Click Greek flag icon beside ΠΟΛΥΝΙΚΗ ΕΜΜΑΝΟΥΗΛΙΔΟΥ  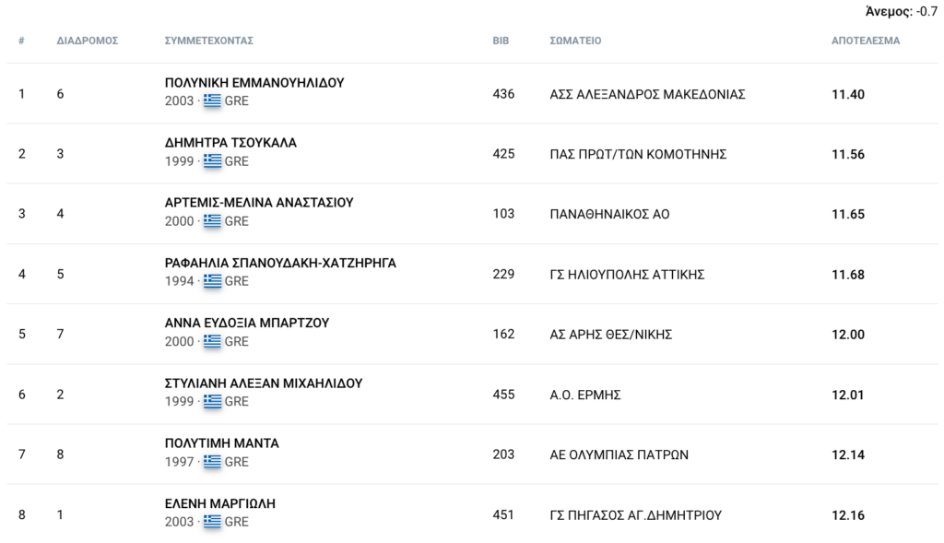[x=212, y=100]
